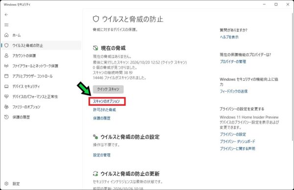Start a クイック スキャン
Image resolution: width=294 pixels, height=190 pixels.
click(x=108, y=89)
